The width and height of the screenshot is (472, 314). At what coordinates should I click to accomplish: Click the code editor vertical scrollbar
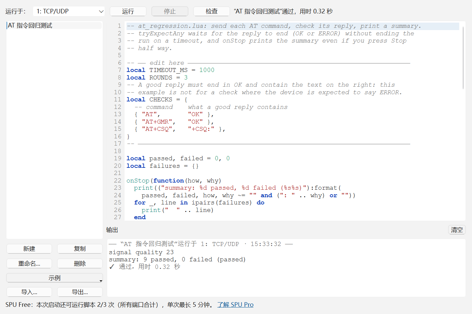(x=463, y=57)
